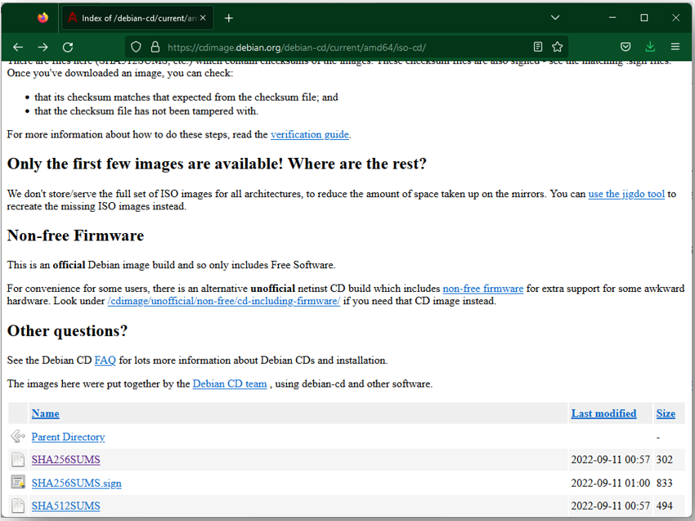
Task: Open tracking protection shield icon
Action: coord(136,47)
